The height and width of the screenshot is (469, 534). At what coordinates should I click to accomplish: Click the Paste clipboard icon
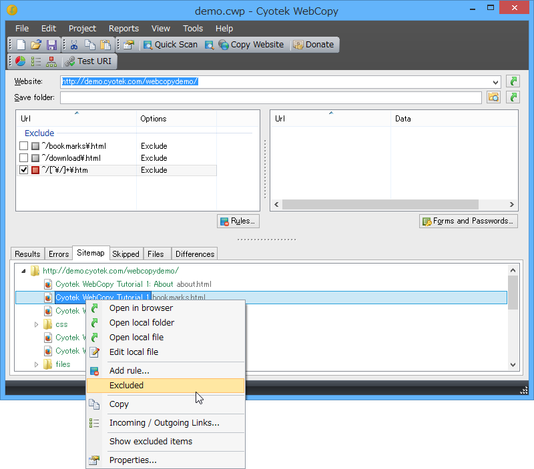105,45
